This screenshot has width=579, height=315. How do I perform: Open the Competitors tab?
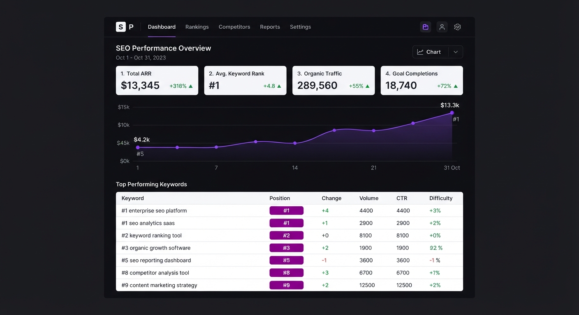(x=234, y=27)
